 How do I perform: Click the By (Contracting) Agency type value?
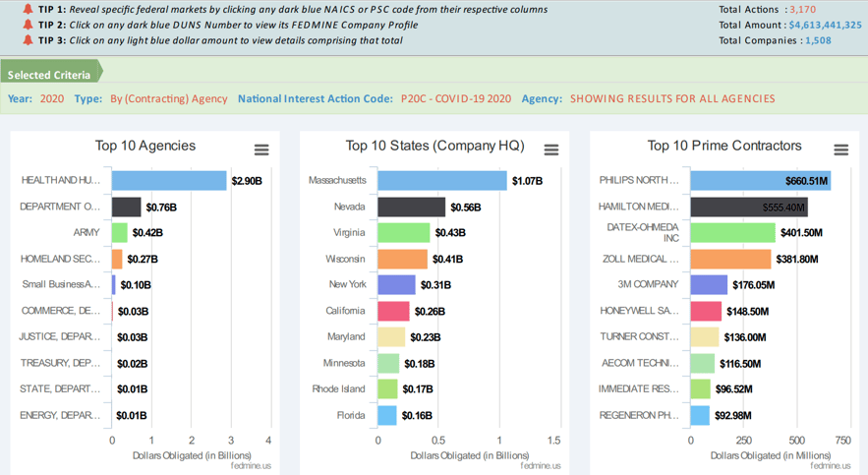(169, 98)
